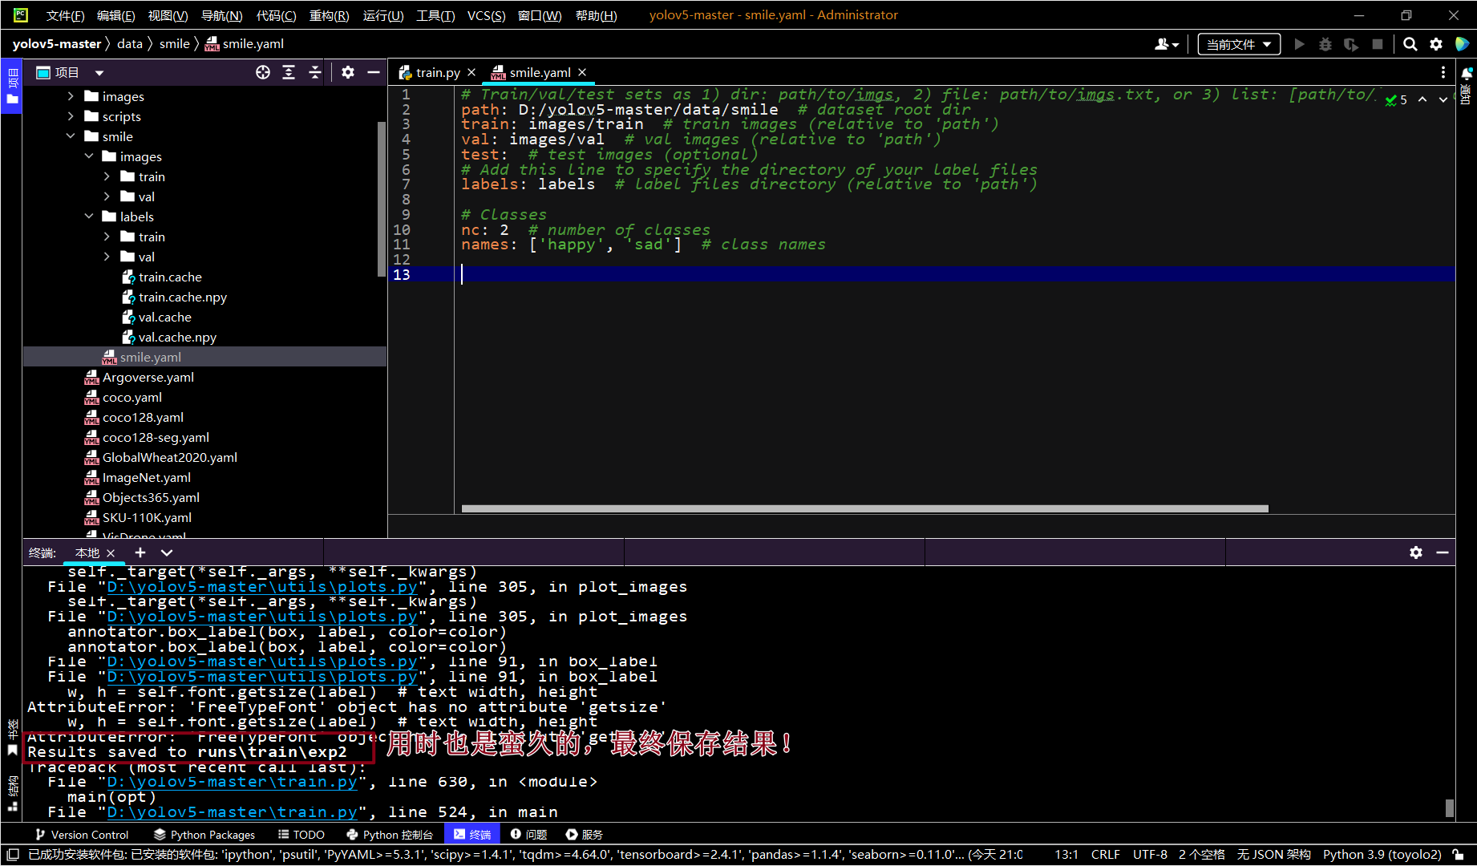Click Expand All in project panel
This screenshot has width=1477, height=866.
289,72
